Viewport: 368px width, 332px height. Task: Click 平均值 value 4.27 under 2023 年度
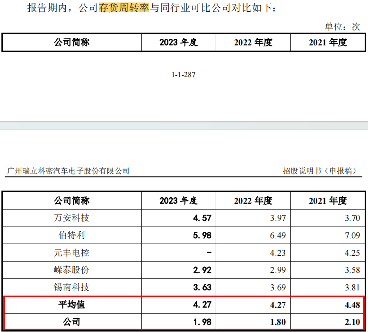click(202, 305)
